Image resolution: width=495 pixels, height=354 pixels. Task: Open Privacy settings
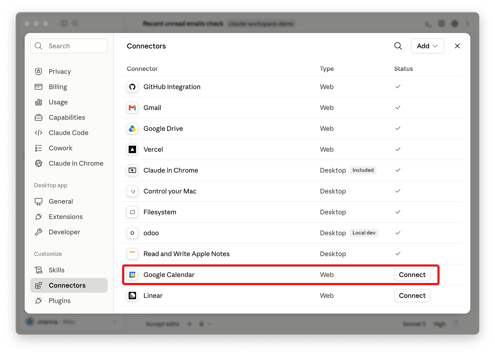point(69,71)
